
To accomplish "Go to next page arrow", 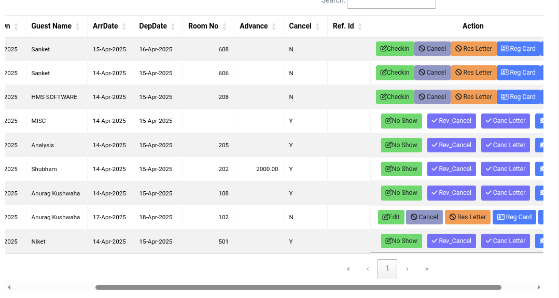I will pyautogui.click(x=407, y=268).
